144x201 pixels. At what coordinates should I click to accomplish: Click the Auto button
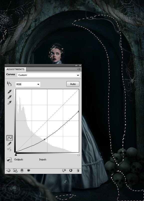[73, 84]
